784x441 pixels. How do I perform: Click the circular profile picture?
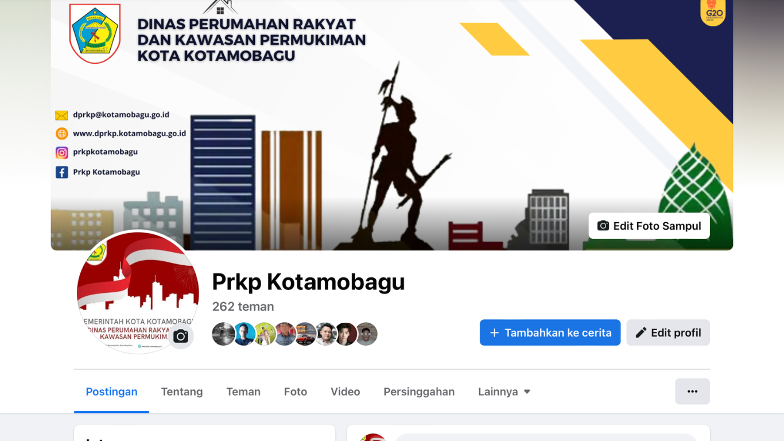(138, 292)
